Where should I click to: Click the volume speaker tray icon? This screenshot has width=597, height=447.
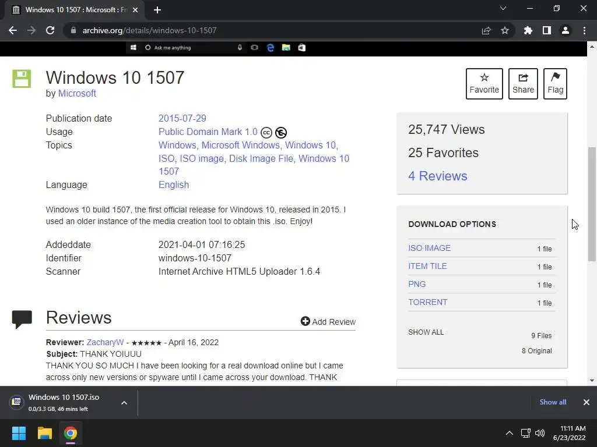(x=539, y=433)
